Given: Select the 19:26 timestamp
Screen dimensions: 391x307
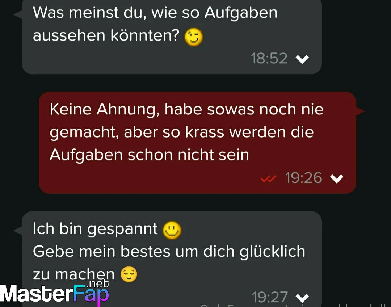Looking at the screenshot, I should click(x=303, y=178).
